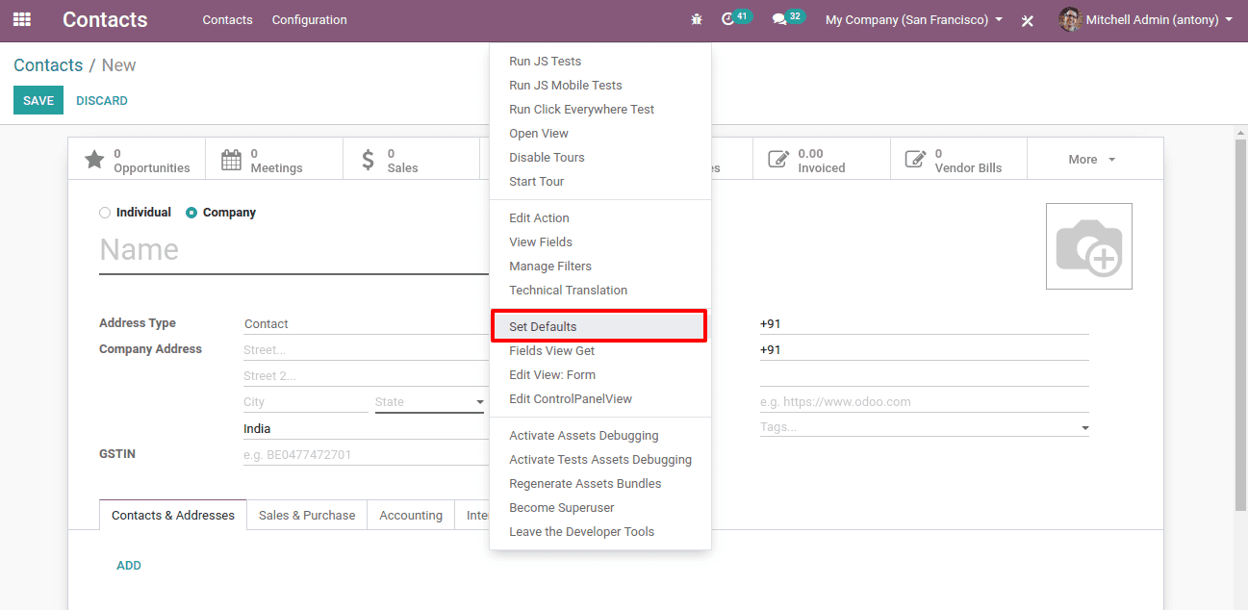Click the page vertical scrollbar
The image size is (1248, 610).
point(1241,327)
